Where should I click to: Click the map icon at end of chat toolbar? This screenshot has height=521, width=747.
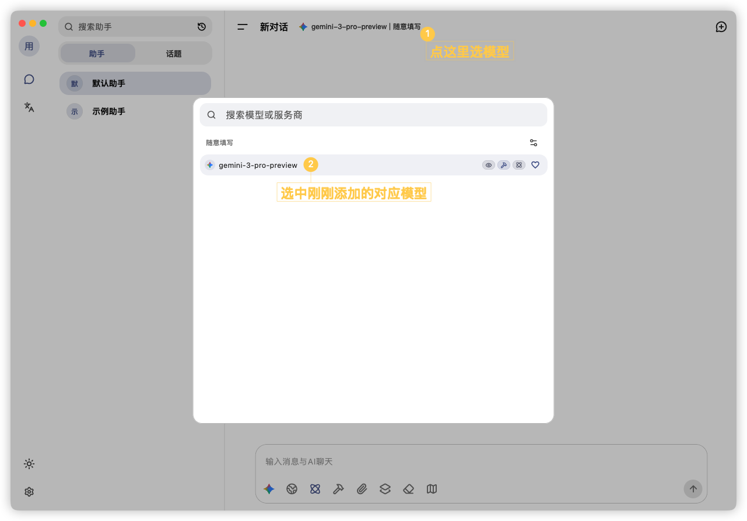(x=432, y=489)
